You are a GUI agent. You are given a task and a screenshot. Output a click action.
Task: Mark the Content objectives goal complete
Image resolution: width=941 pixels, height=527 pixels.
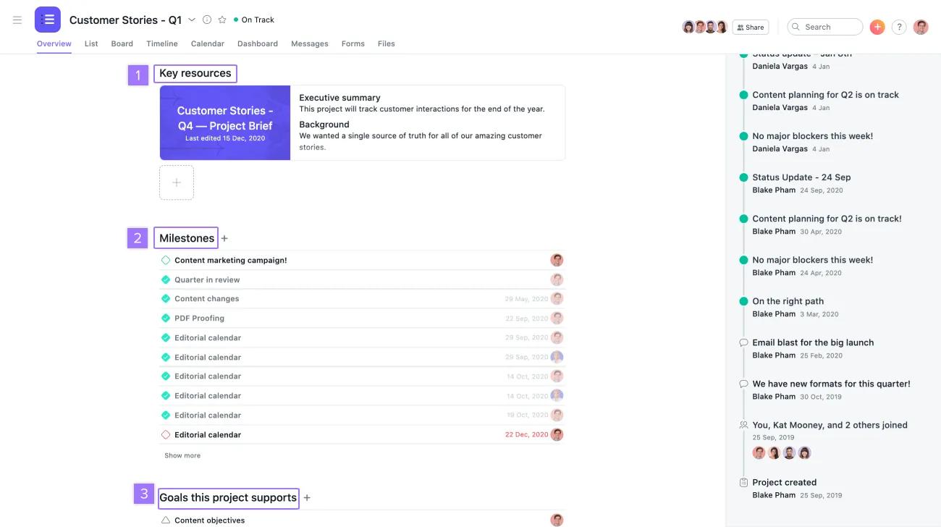point(165,519)
